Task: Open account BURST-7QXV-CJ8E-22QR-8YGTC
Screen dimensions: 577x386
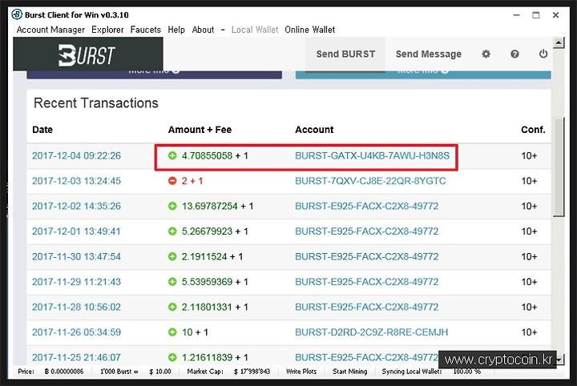Action: coord(370,181)
